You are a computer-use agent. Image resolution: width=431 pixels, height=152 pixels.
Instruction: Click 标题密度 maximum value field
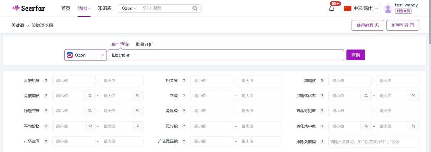pyautogui.click(x=116, y=111)
